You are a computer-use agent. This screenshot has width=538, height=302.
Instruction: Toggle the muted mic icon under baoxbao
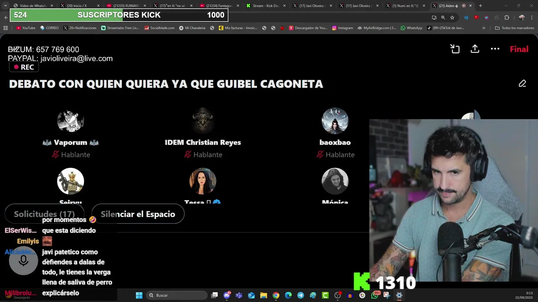(320, 154)
